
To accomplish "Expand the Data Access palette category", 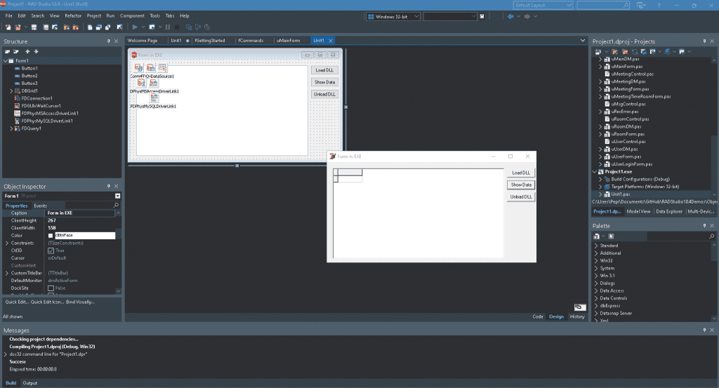I will pos(596,290).
